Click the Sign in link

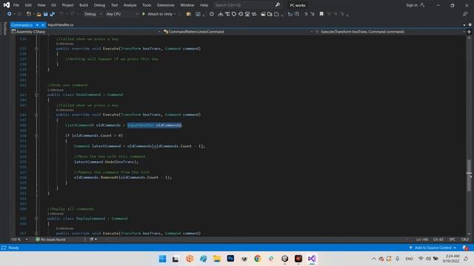point(412,5)
